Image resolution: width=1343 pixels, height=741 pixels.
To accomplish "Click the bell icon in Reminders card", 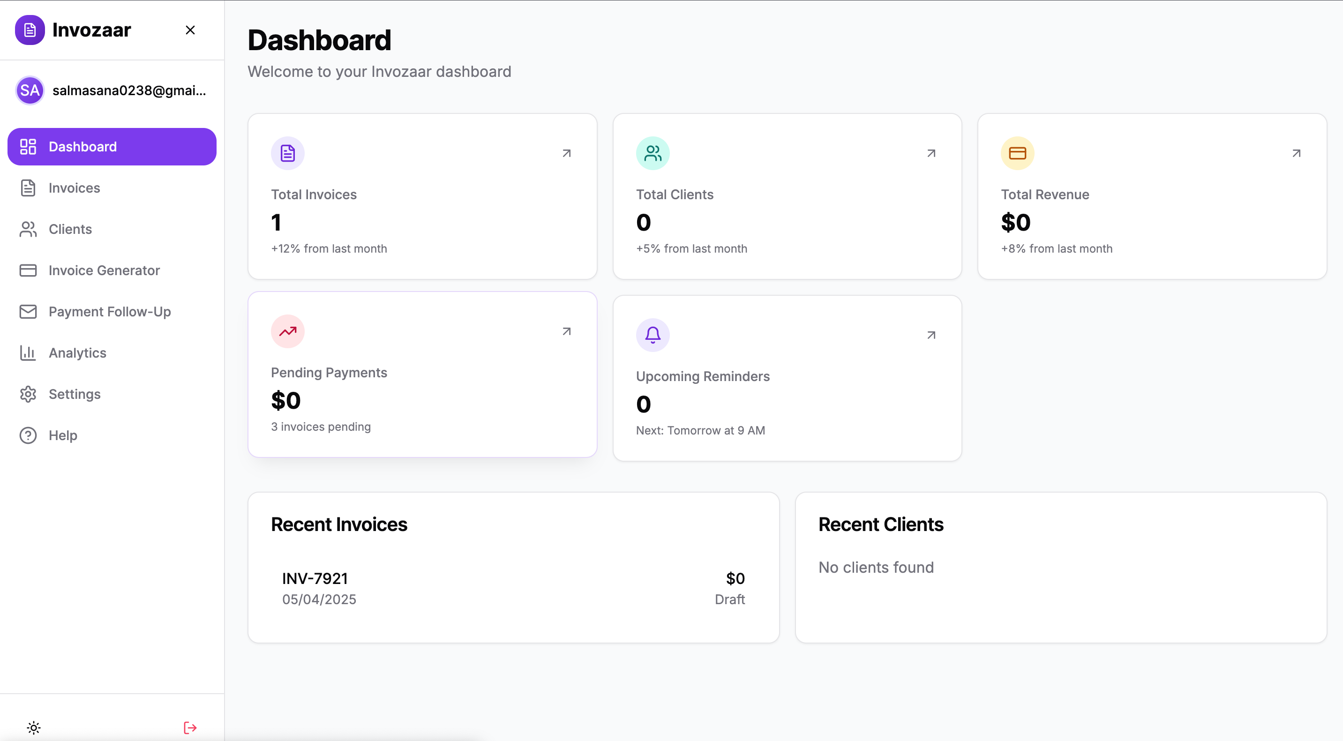I will tap(652, 335).
